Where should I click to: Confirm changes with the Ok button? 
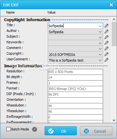[x=61, y=131]
